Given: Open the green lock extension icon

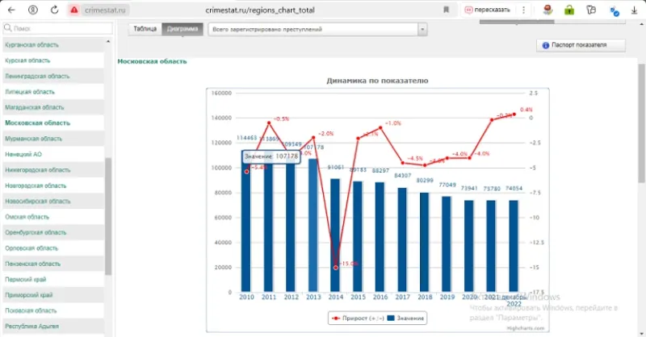Looking at the screenshot, I should [569, 10].
